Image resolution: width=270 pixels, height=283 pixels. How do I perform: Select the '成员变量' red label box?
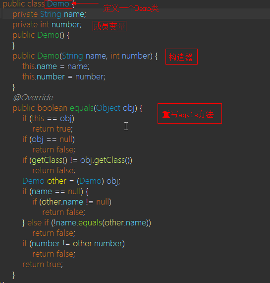[109, 26]
